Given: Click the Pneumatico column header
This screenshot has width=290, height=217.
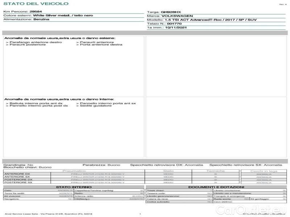Looking at the screenshot, I should pyautogui.click(x=74, y=171).
